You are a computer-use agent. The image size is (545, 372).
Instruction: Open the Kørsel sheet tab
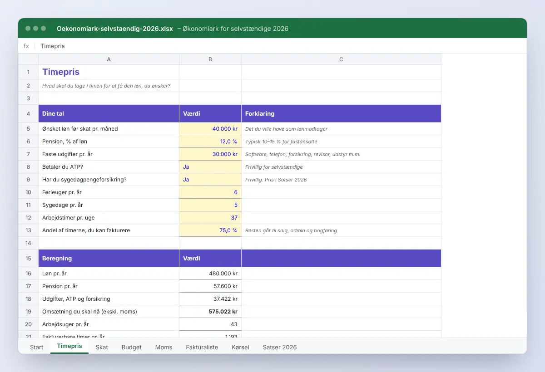click(240, 347)
